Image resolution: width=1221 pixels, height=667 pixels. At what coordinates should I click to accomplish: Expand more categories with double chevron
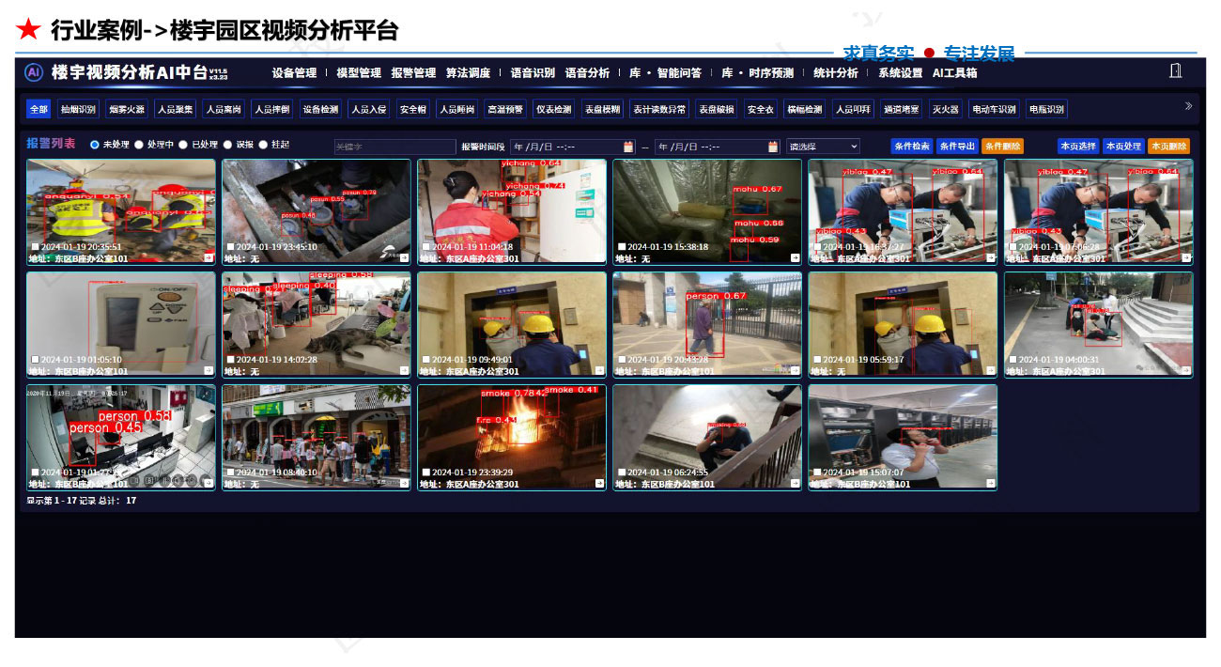[1188, 107]
